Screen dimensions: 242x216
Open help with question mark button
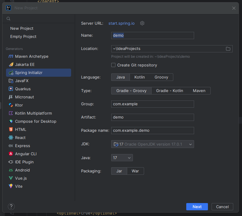pyautogui.click(x=11, y=206)
